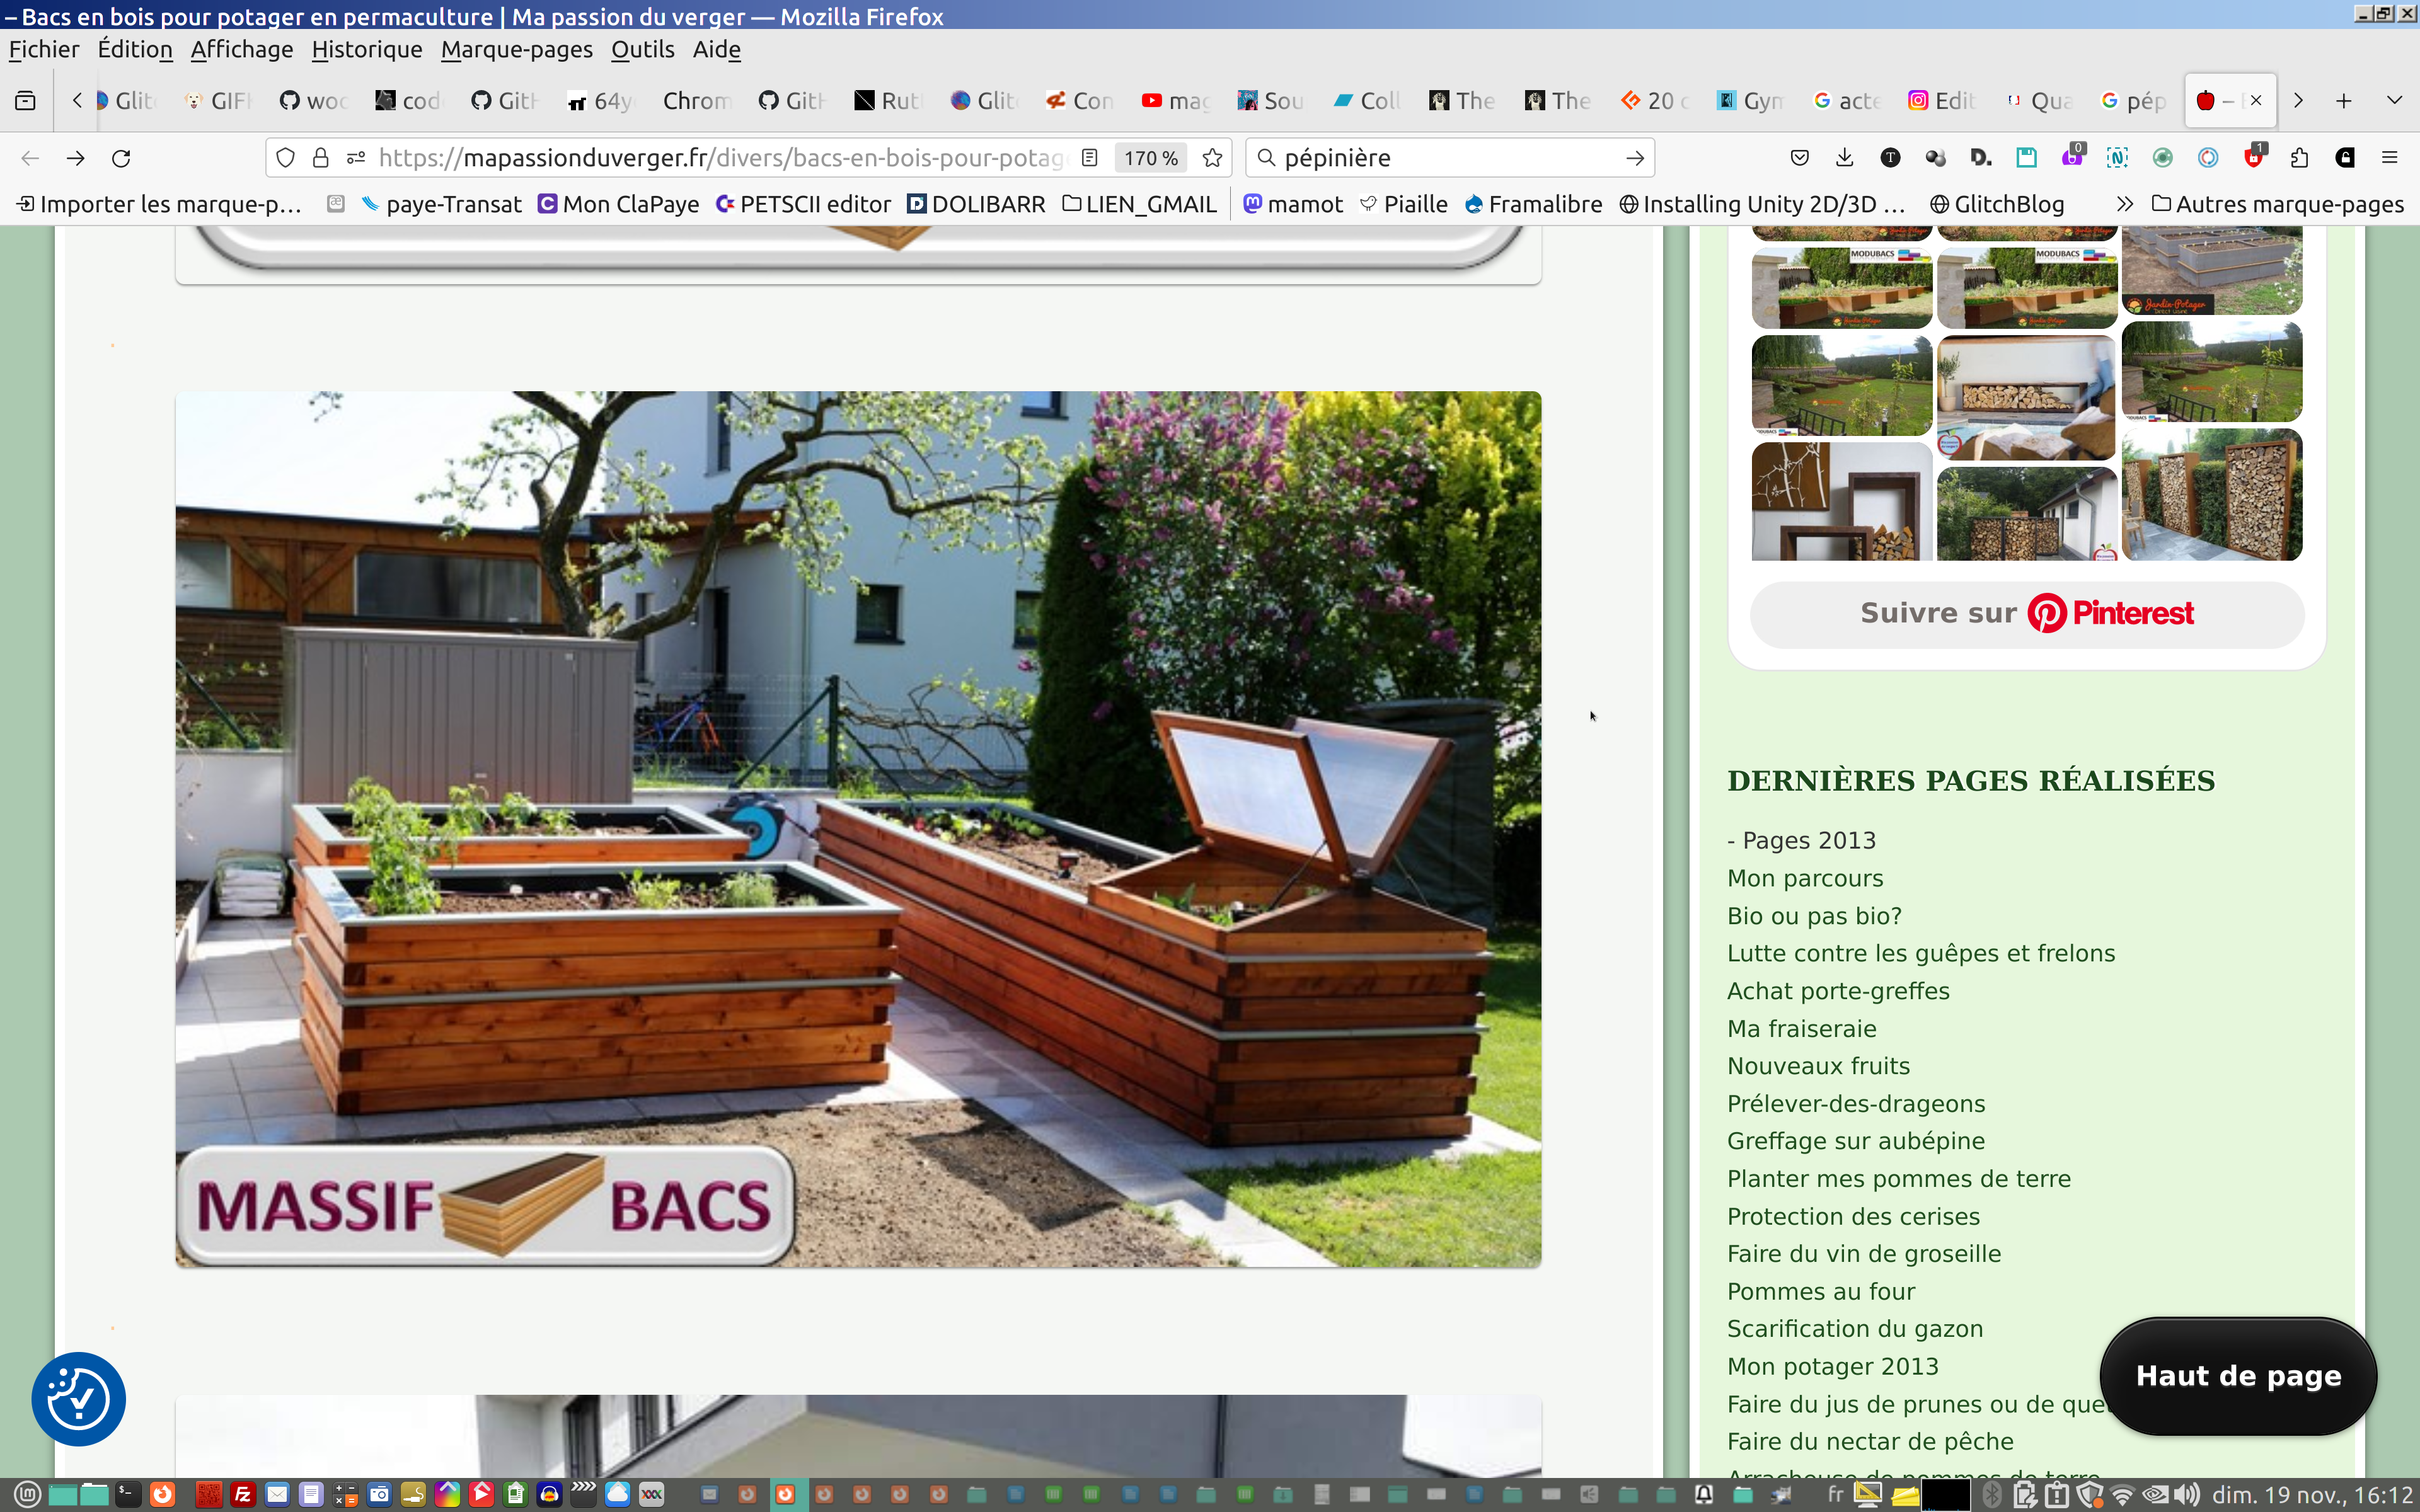Viewport: 2420px width, 1512px height.
Task: Open the Downloads panel icon
Action: coord(1845,158)
